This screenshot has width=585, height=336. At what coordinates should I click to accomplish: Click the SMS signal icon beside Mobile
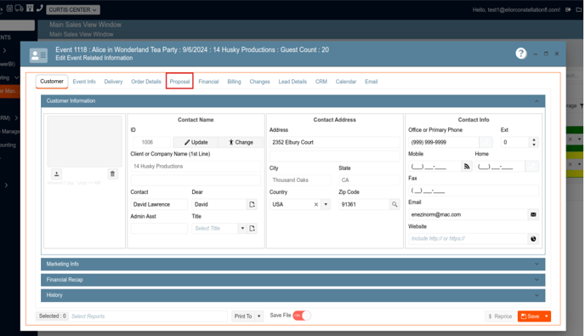coord(467,167)
